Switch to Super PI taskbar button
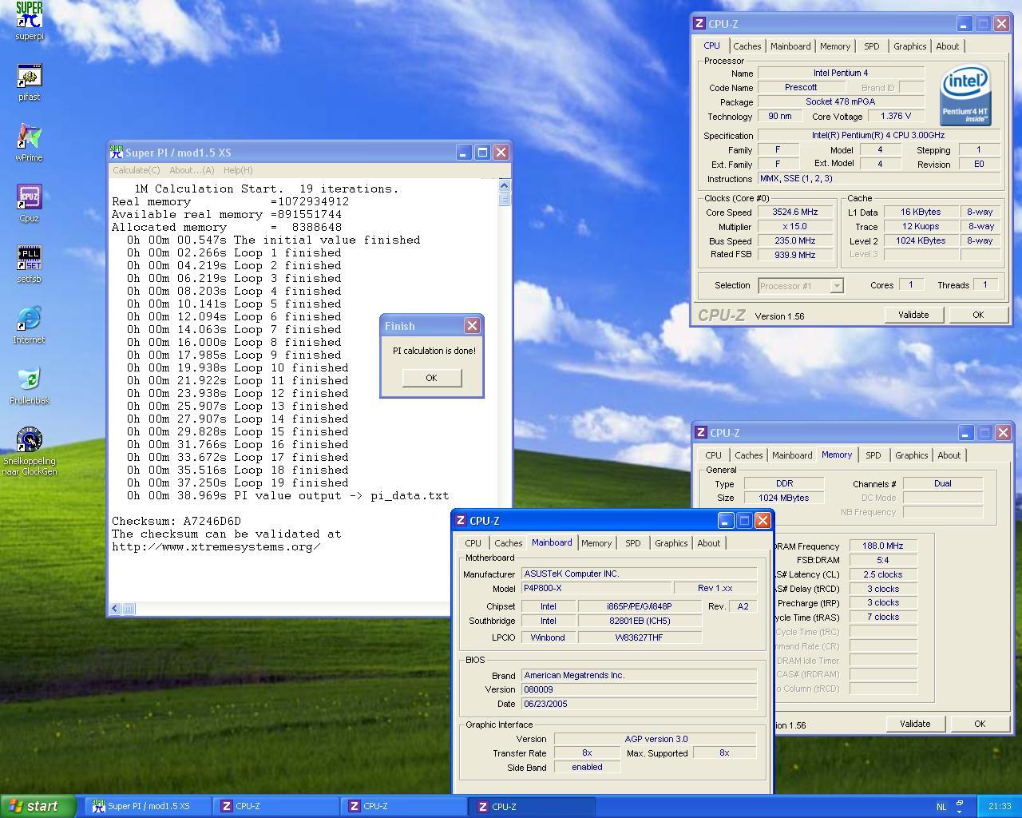 click(x=149, y=806)
